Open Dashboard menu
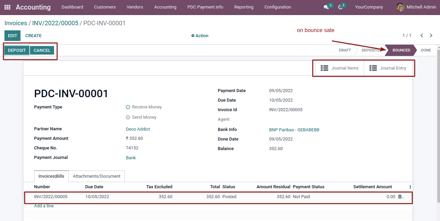This screenshot has height=221, width=440. (x=72, y=7)
